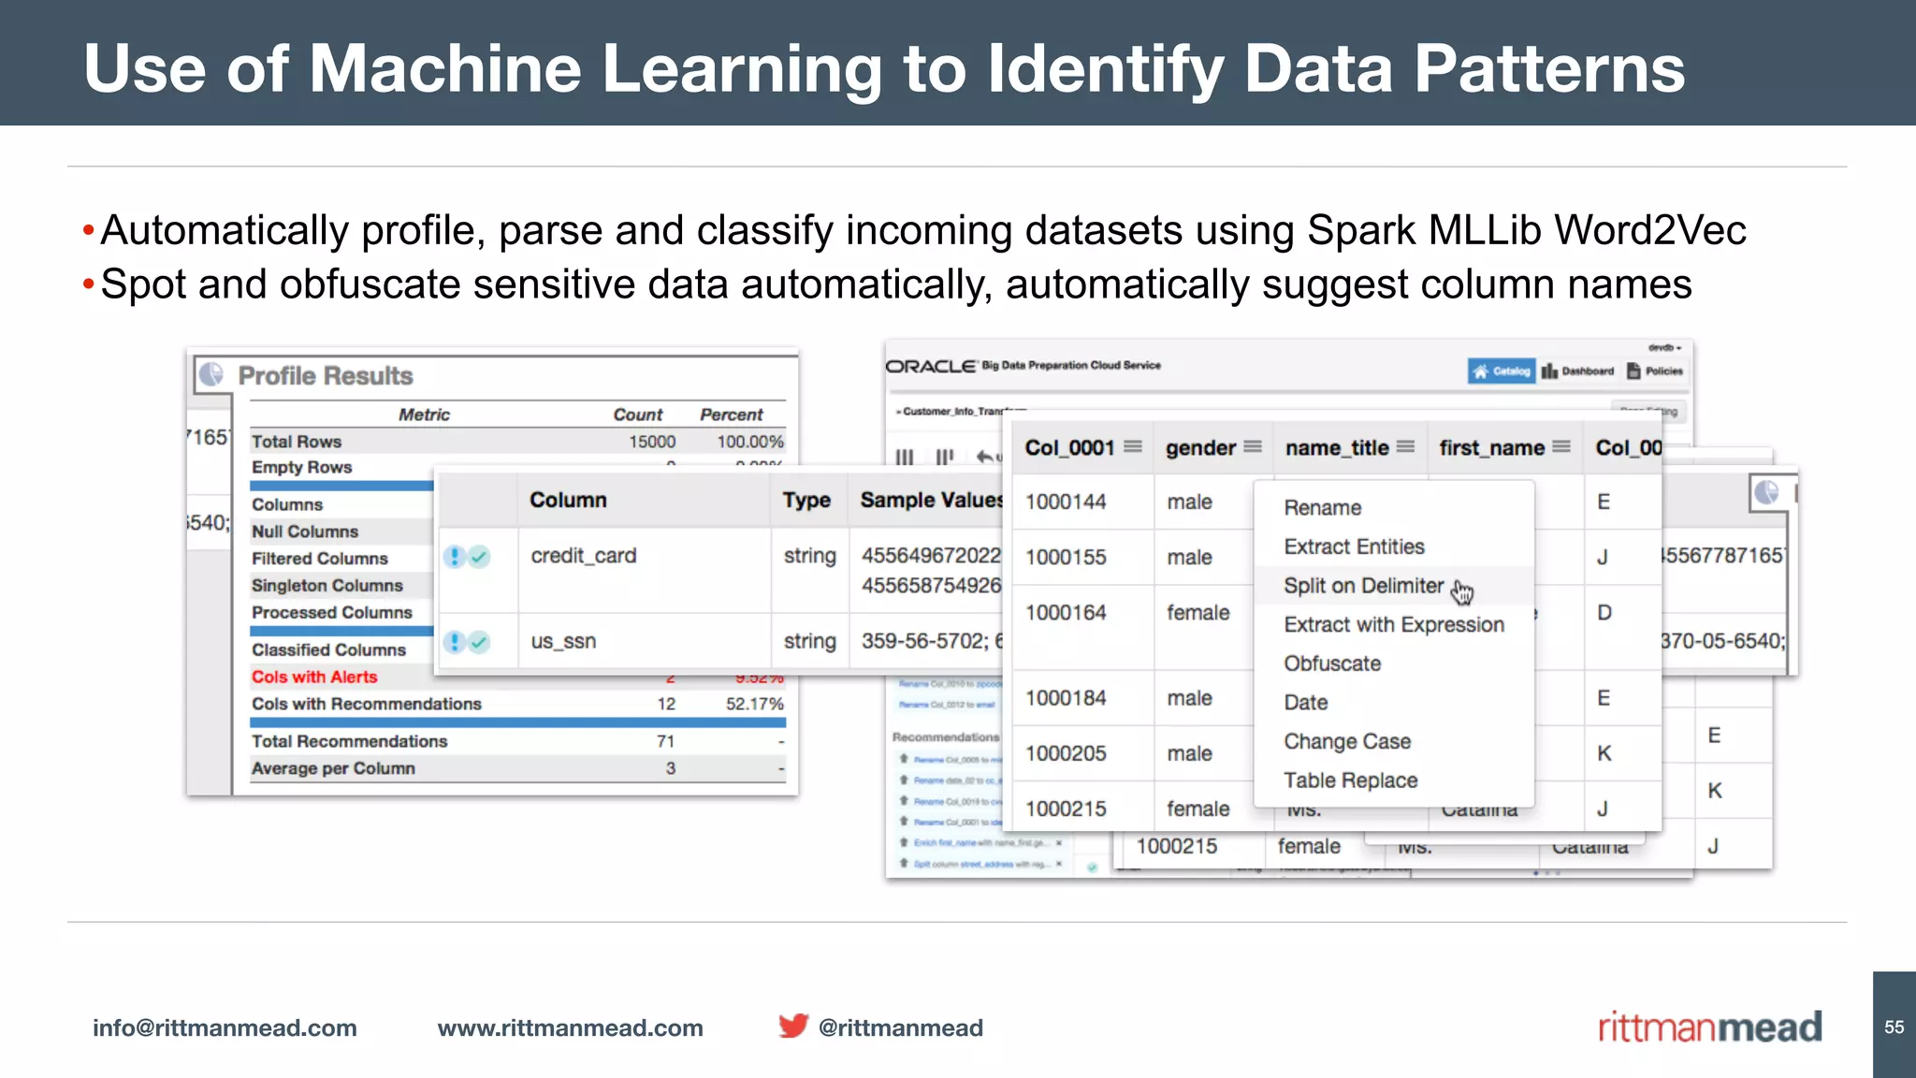Open the first_name column hamburger menu

pyautogui.click(x=1560, y=447)
